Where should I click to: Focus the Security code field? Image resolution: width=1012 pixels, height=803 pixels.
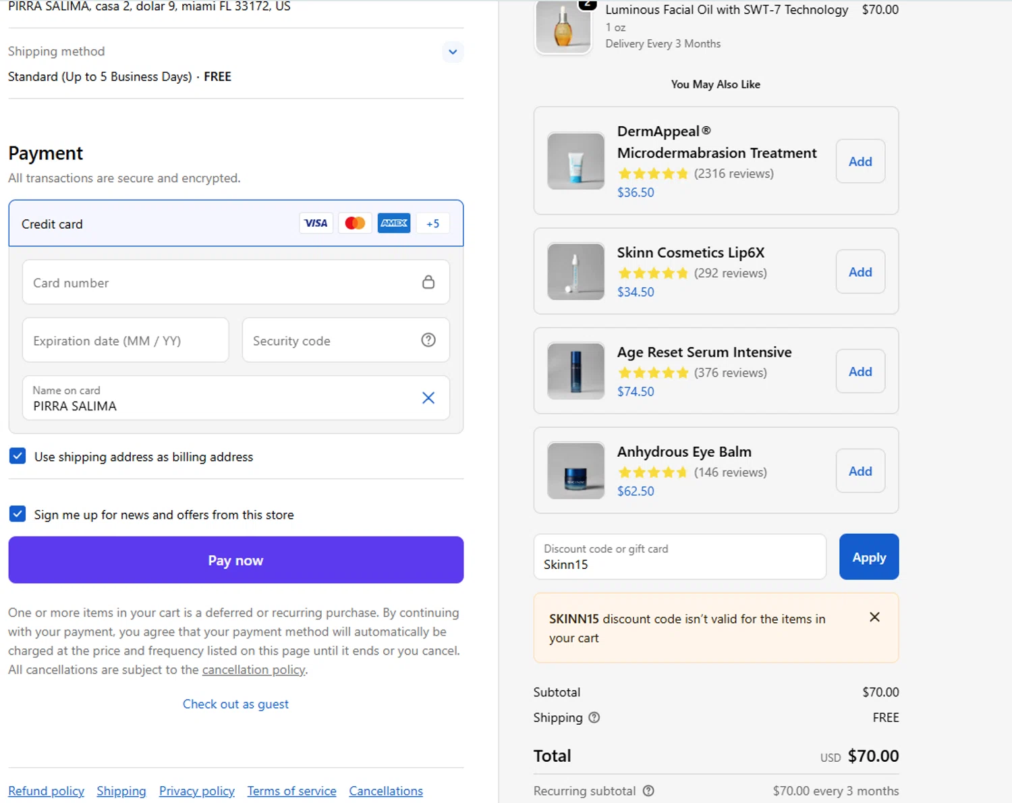(x=345, y=340)
